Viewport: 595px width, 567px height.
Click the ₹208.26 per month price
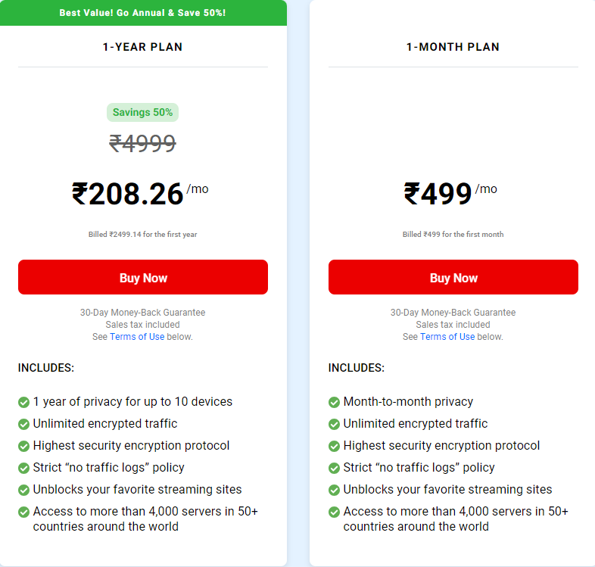click(x=128, y=194)
